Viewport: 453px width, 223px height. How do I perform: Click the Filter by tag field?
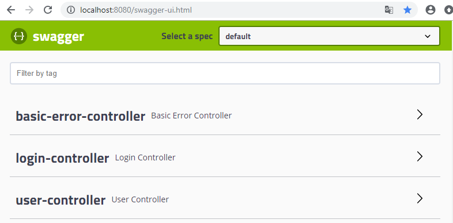225,73
